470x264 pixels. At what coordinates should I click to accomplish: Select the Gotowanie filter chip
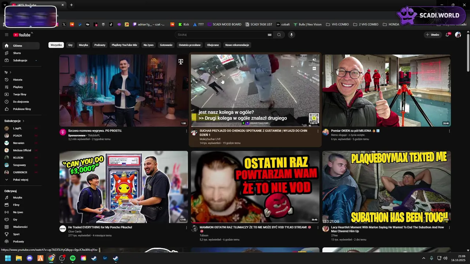pyautogui.click(x=166, y=45)
